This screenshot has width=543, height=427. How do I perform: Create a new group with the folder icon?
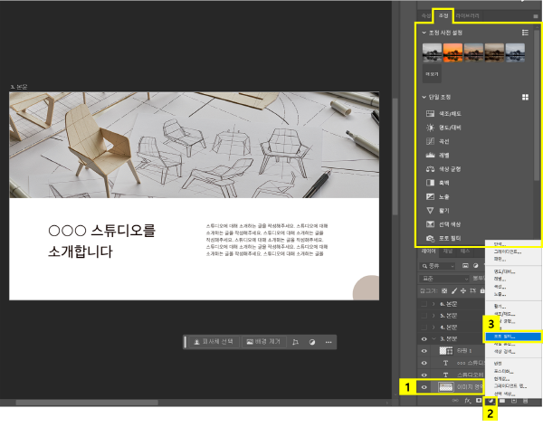[x=502, y=401]
